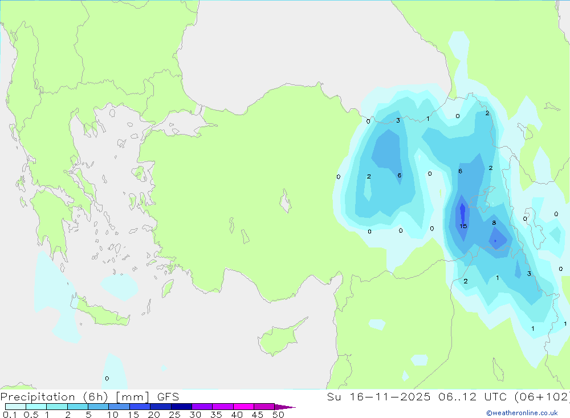The width and height of the screenshot is (570, 418).
Task: Click the legend tick label '35'
Action: coord(216,415)
